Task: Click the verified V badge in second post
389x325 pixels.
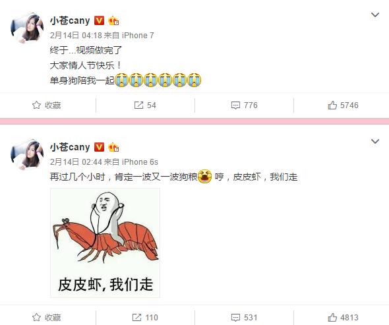Action: click(x=99, y=147)
